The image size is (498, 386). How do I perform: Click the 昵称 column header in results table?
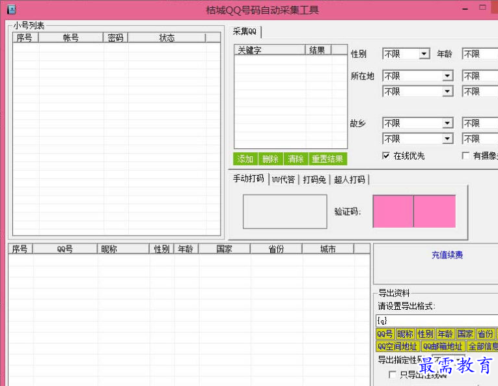(123, 249)
